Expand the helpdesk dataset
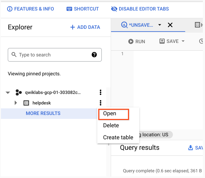The image size is (205, 178). pyautogui.click(x=16, y=103)
